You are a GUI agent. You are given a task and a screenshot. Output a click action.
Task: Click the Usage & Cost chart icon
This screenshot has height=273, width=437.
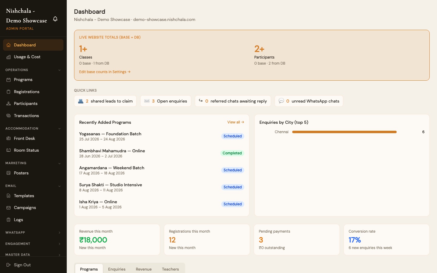pyautogui.click(x=8, y=57)
